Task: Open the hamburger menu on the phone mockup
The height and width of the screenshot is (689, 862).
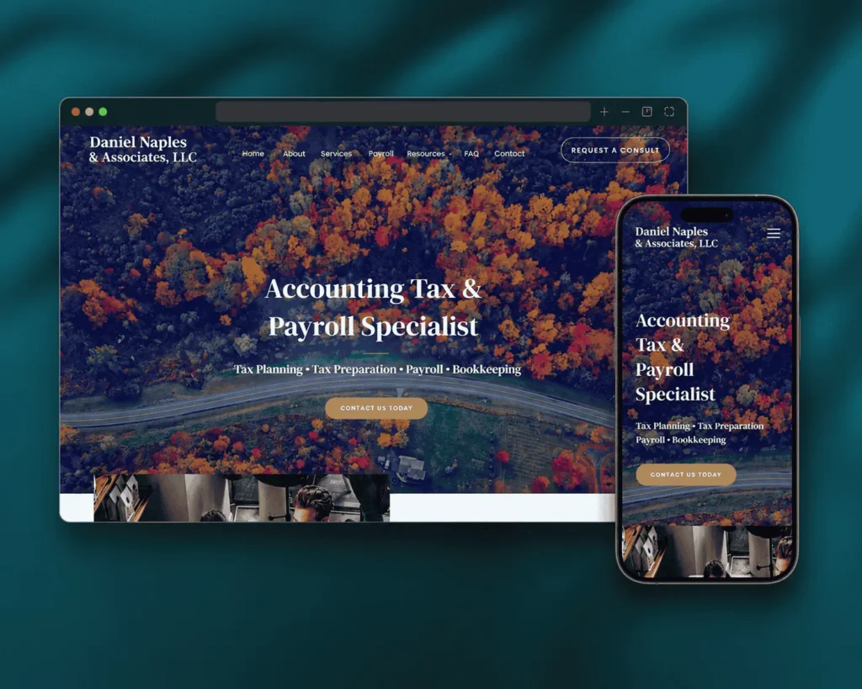Action: click(x=774, y=233)
